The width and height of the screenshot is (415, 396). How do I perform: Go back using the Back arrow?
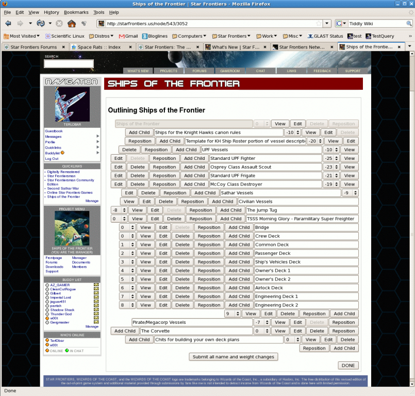[8, 24]
